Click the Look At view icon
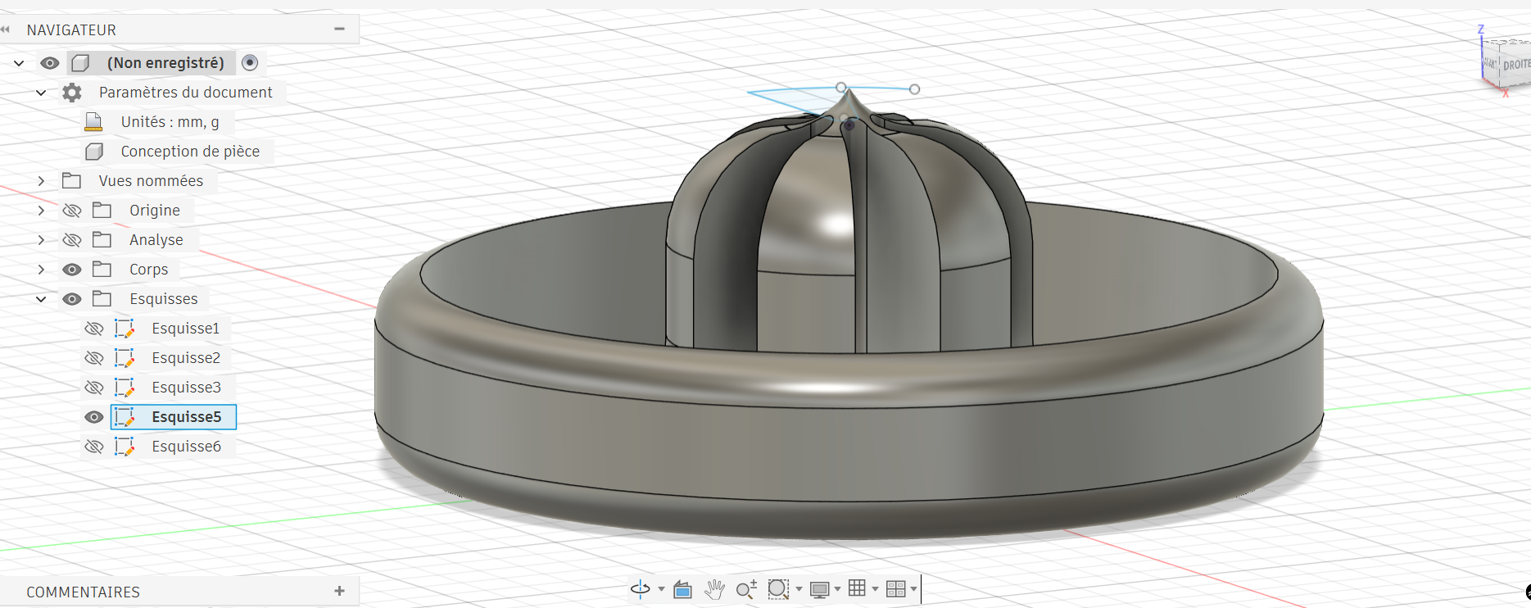 click(x=682, y=589)
